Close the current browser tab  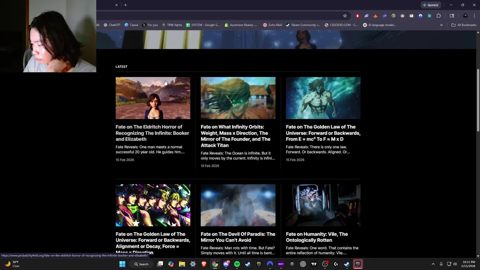pyautogui.click(x=116, y=5)
